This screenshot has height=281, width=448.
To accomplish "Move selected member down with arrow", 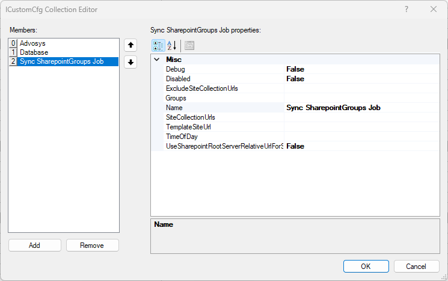I will (x=130, y=62).
